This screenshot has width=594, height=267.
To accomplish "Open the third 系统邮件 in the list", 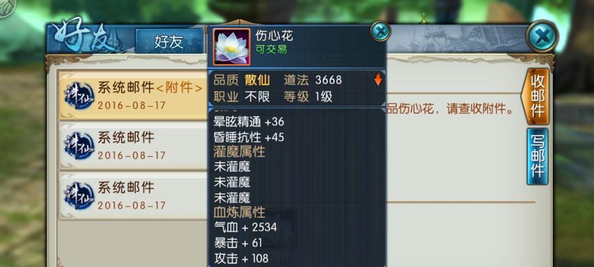I will 134,196.
